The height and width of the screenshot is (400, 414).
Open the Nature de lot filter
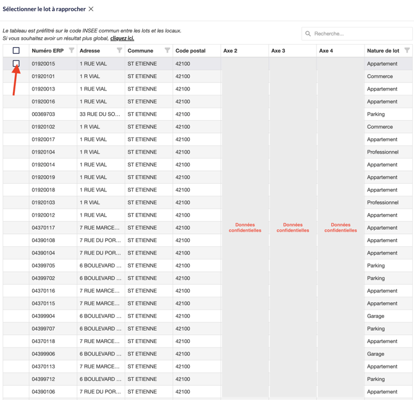click(x=407, y=51)
